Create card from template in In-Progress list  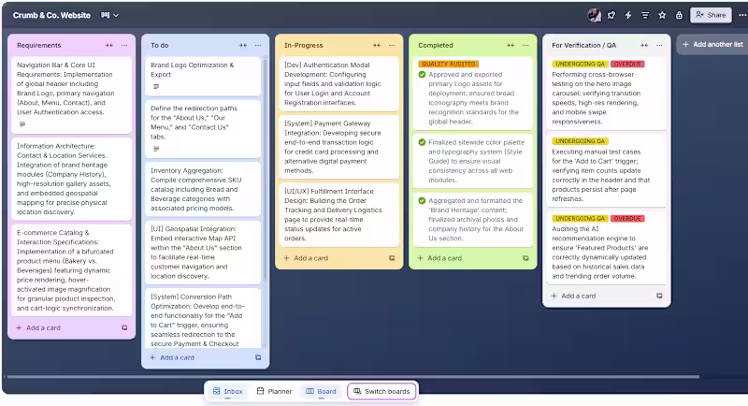[392, 258]
